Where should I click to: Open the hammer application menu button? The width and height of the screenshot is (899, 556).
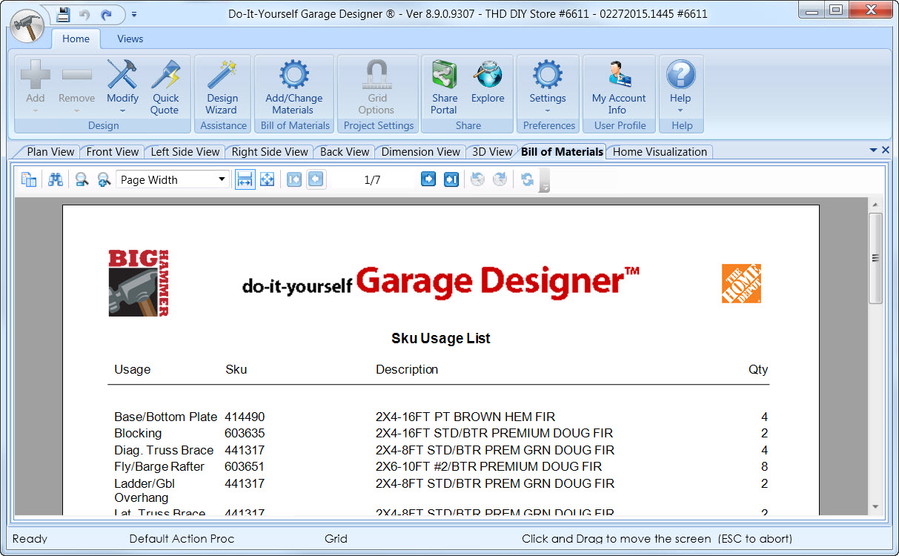(x=27, y=27)
